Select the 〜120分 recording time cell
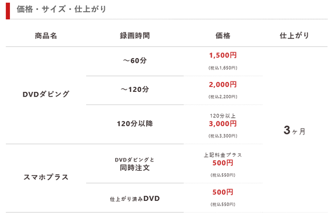 135,89
